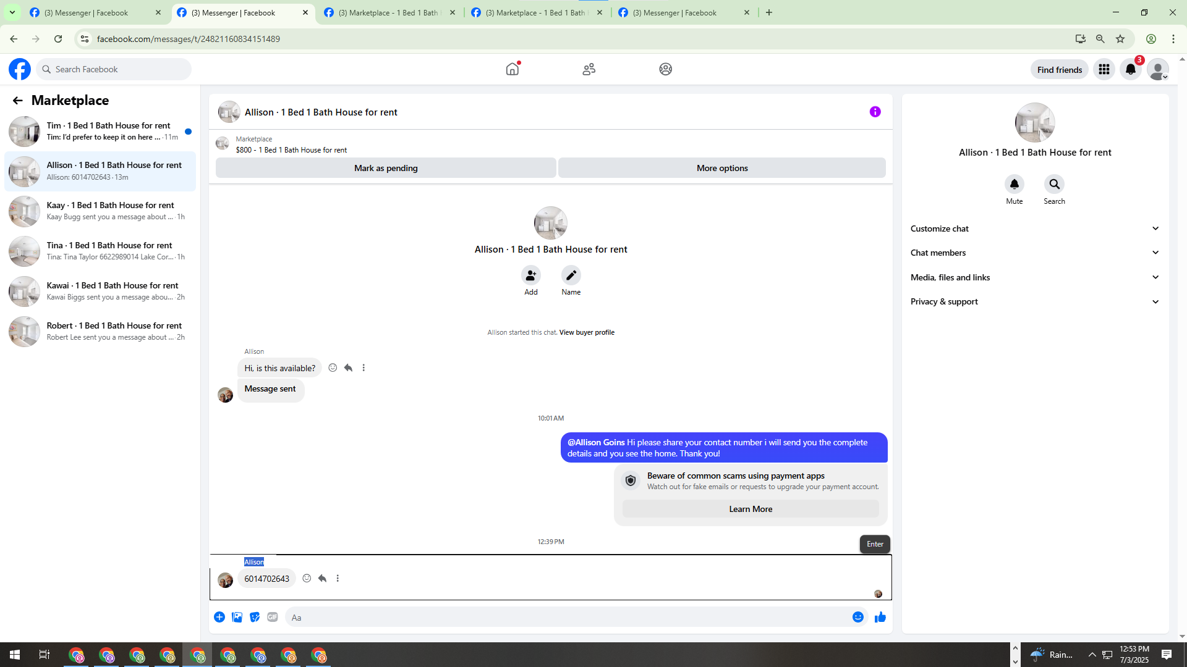Open the Facebook apps grid menu
1187x667 pixels.
point(1104,69)
